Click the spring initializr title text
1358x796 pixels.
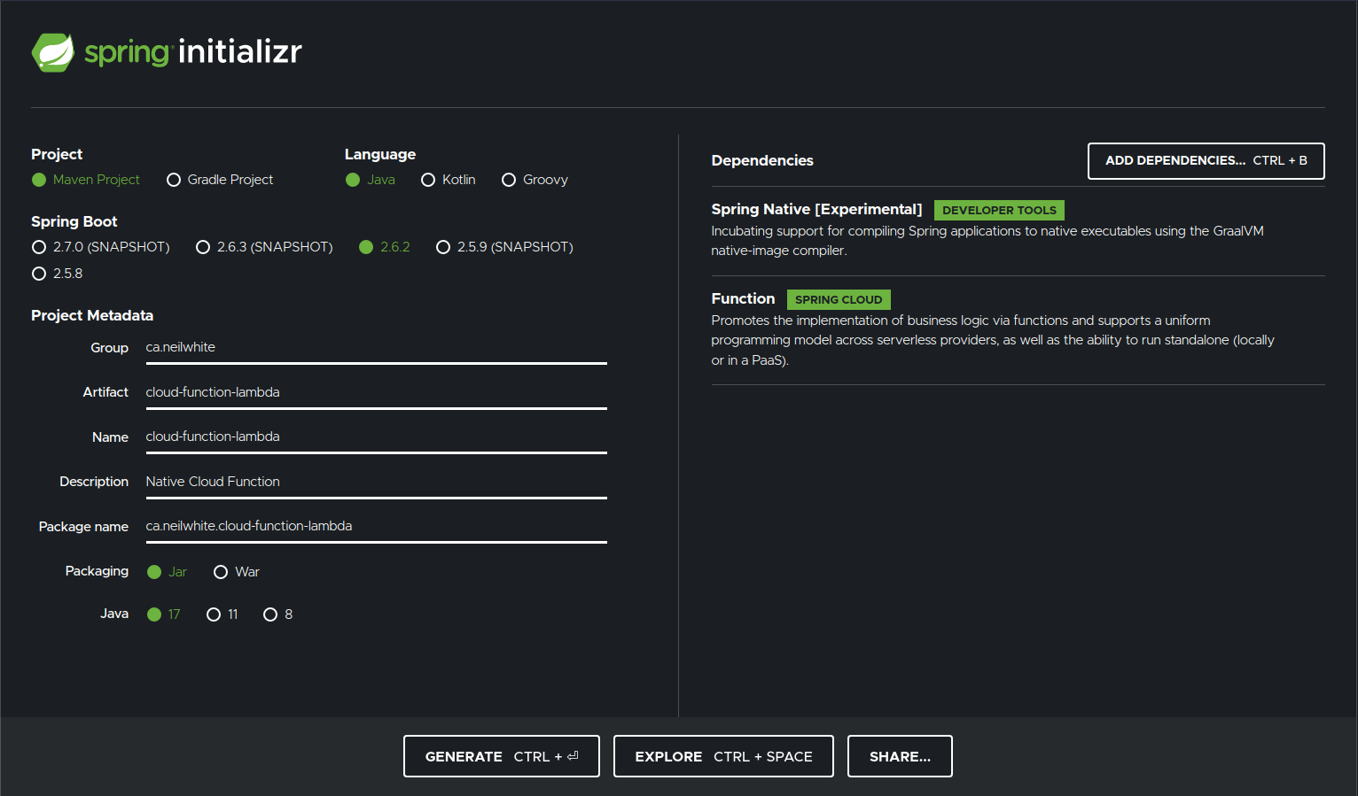[193, 51]
